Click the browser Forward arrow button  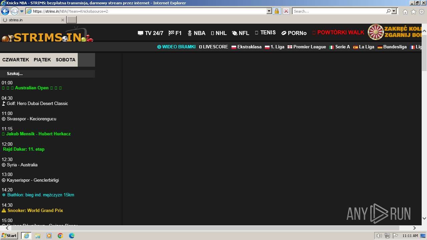pos(14,11)
